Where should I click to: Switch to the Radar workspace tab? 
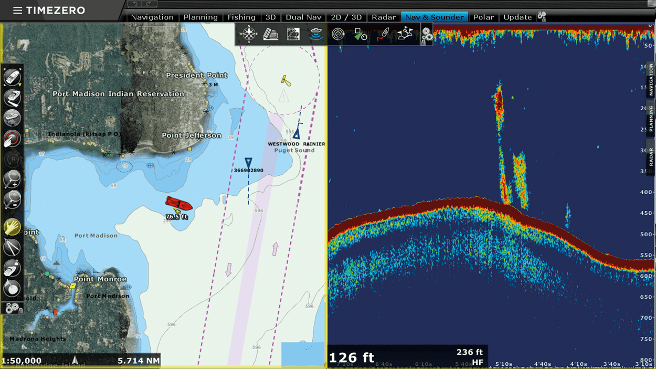click(x=384, y=17)
